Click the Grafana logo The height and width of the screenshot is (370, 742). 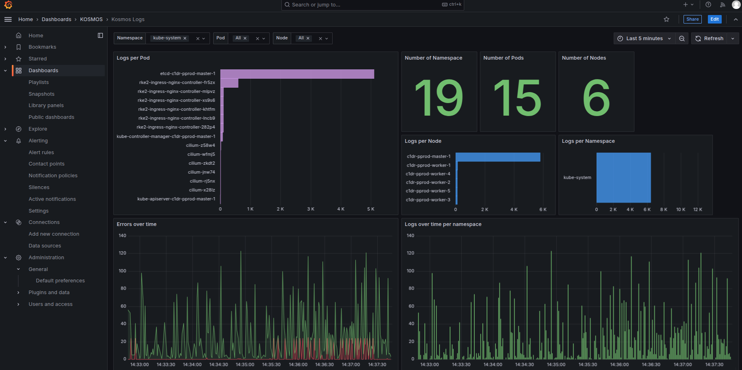click(x=8, y=5)
